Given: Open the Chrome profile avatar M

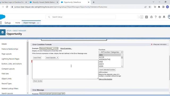Looking at the screenshot, I should click(167, 7).
